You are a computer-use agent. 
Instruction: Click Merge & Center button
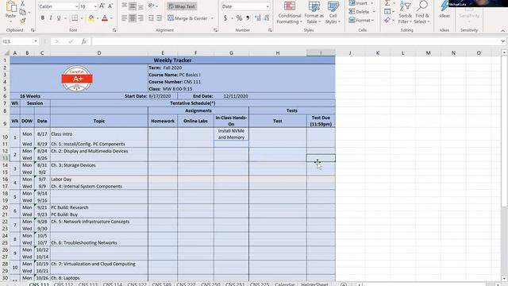188,18
